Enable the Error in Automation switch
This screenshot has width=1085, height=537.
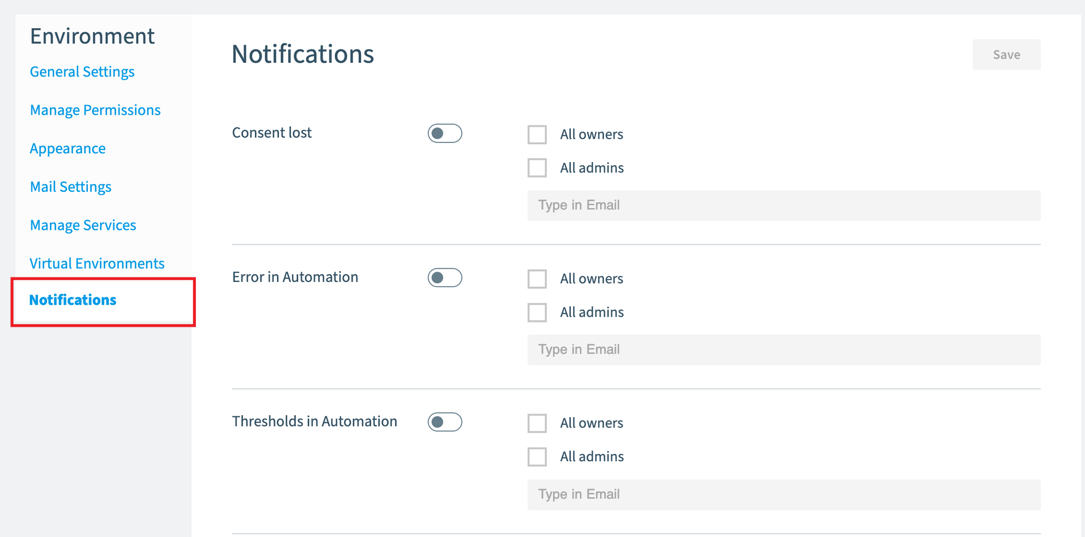point(445,277)
